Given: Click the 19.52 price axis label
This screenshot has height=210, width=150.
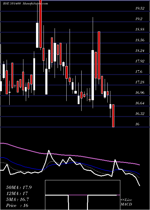Looking at the screenshot, I should [140, 8].
